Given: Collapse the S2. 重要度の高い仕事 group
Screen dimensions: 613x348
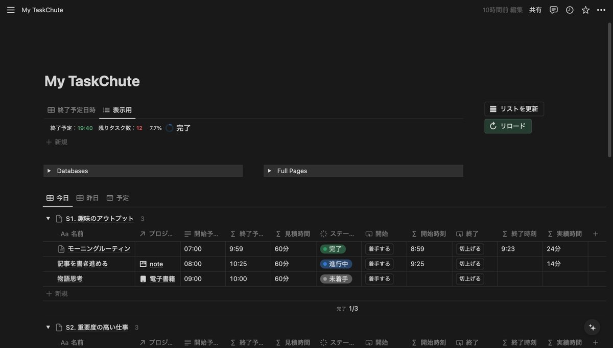Looking at the screenshot, I should 48,328.
